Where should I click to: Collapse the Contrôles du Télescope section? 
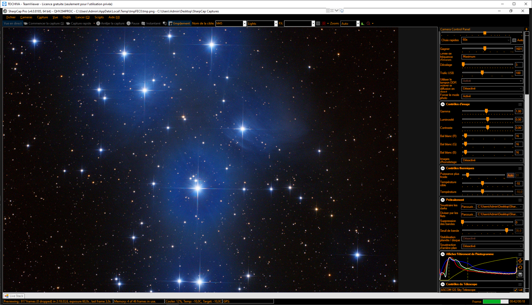tap(443, 284)
